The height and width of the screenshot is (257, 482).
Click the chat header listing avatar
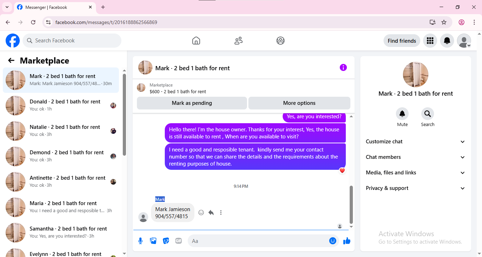click(145, 67)
